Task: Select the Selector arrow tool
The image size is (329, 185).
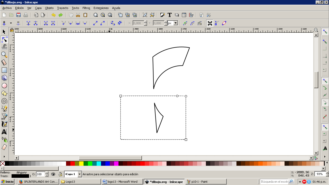Action: point(4,32)
